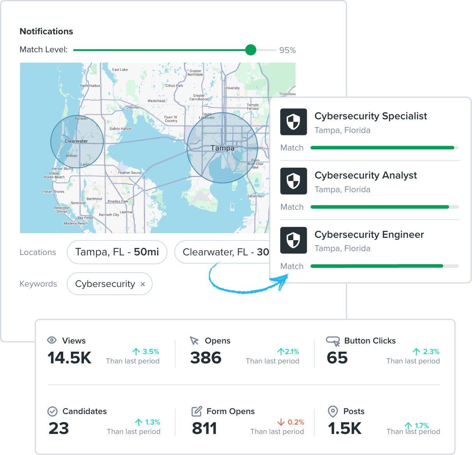
Task: Click the Cybersecurity Specialist shield icon
Action: pos(293,122)
